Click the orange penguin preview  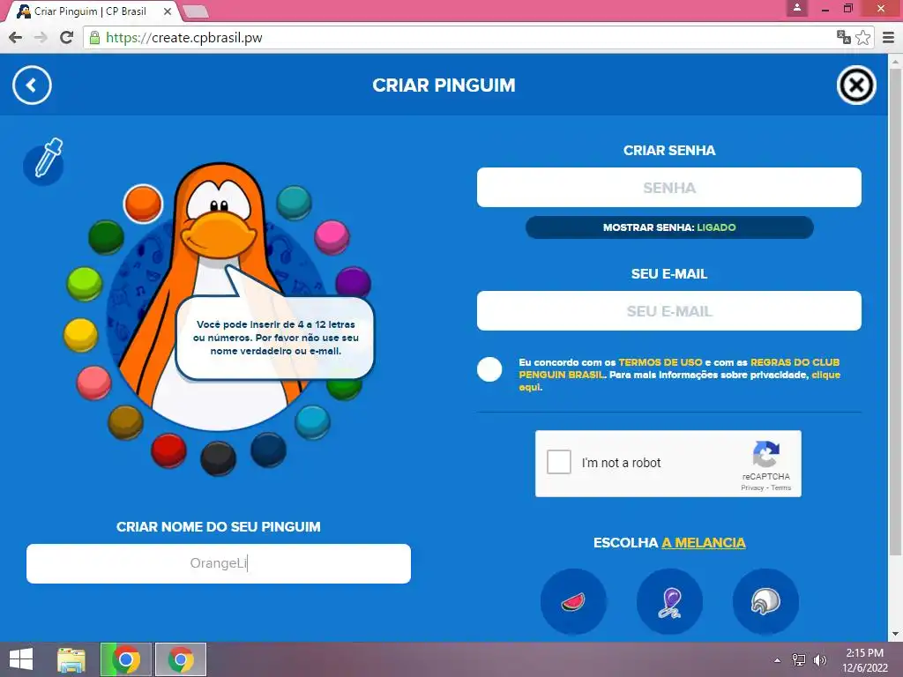[218, 296]
